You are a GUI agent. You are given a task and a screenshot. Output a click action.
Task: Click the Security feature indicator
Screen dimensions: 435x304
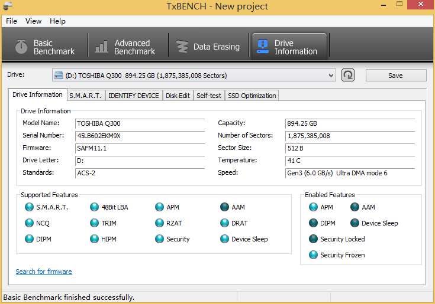[160, 239]
